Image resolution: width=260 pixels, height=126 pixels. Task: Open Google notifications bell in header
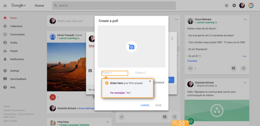point(234,5)
